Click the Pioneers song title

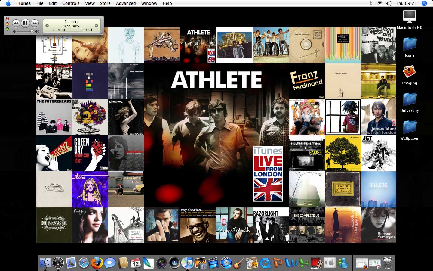tap(71, 22)
